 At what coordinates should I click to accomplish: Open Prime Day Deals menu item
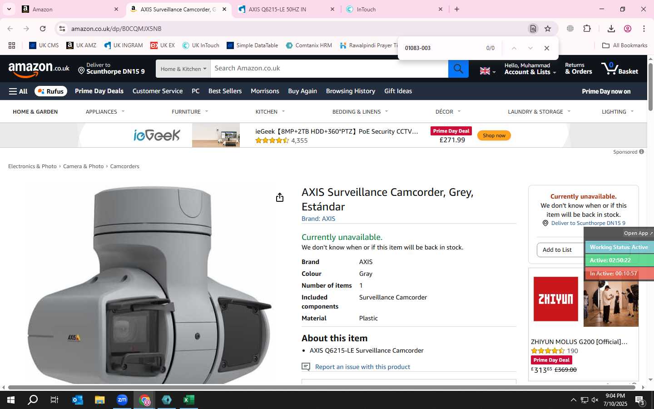coord(99,91)
